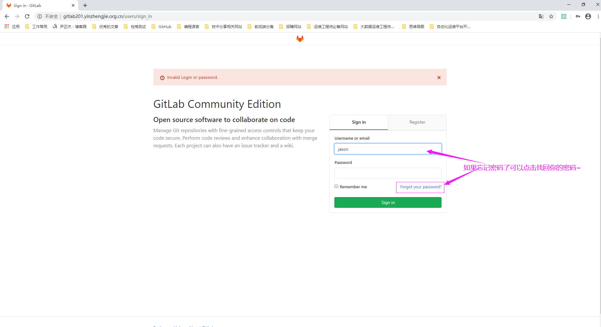Open the 技术分享相关网站 bookmark folder

223,26
